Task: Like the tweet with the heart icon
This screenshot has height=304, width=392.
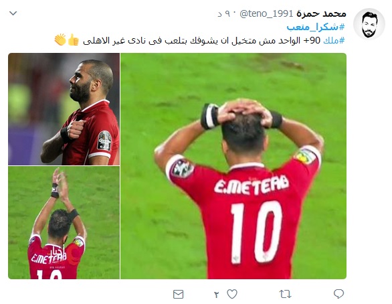Action: (232, 294)
